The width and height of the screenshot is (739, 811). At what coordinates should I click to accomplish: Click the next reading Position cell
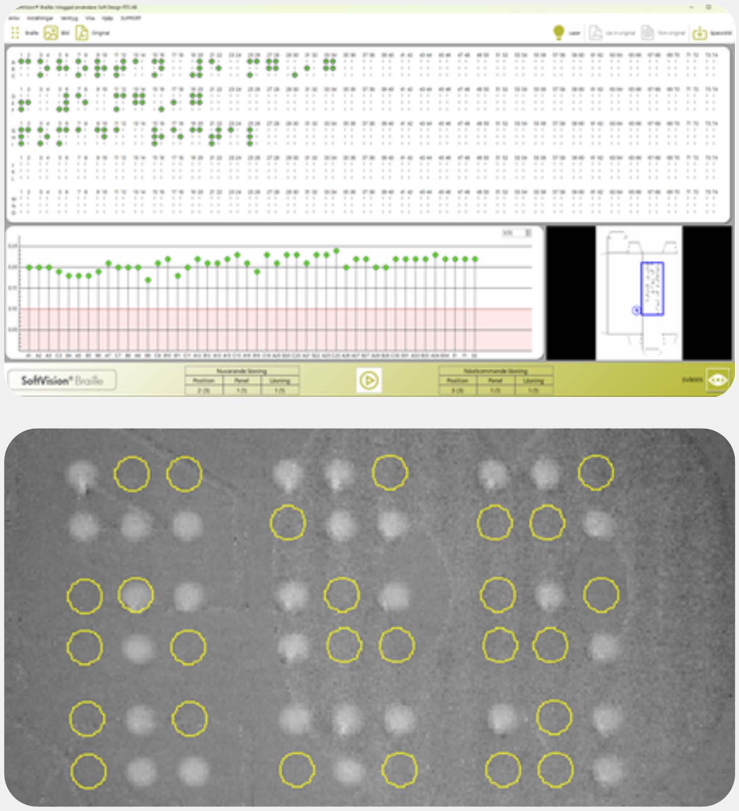click(x=457, y=390)
